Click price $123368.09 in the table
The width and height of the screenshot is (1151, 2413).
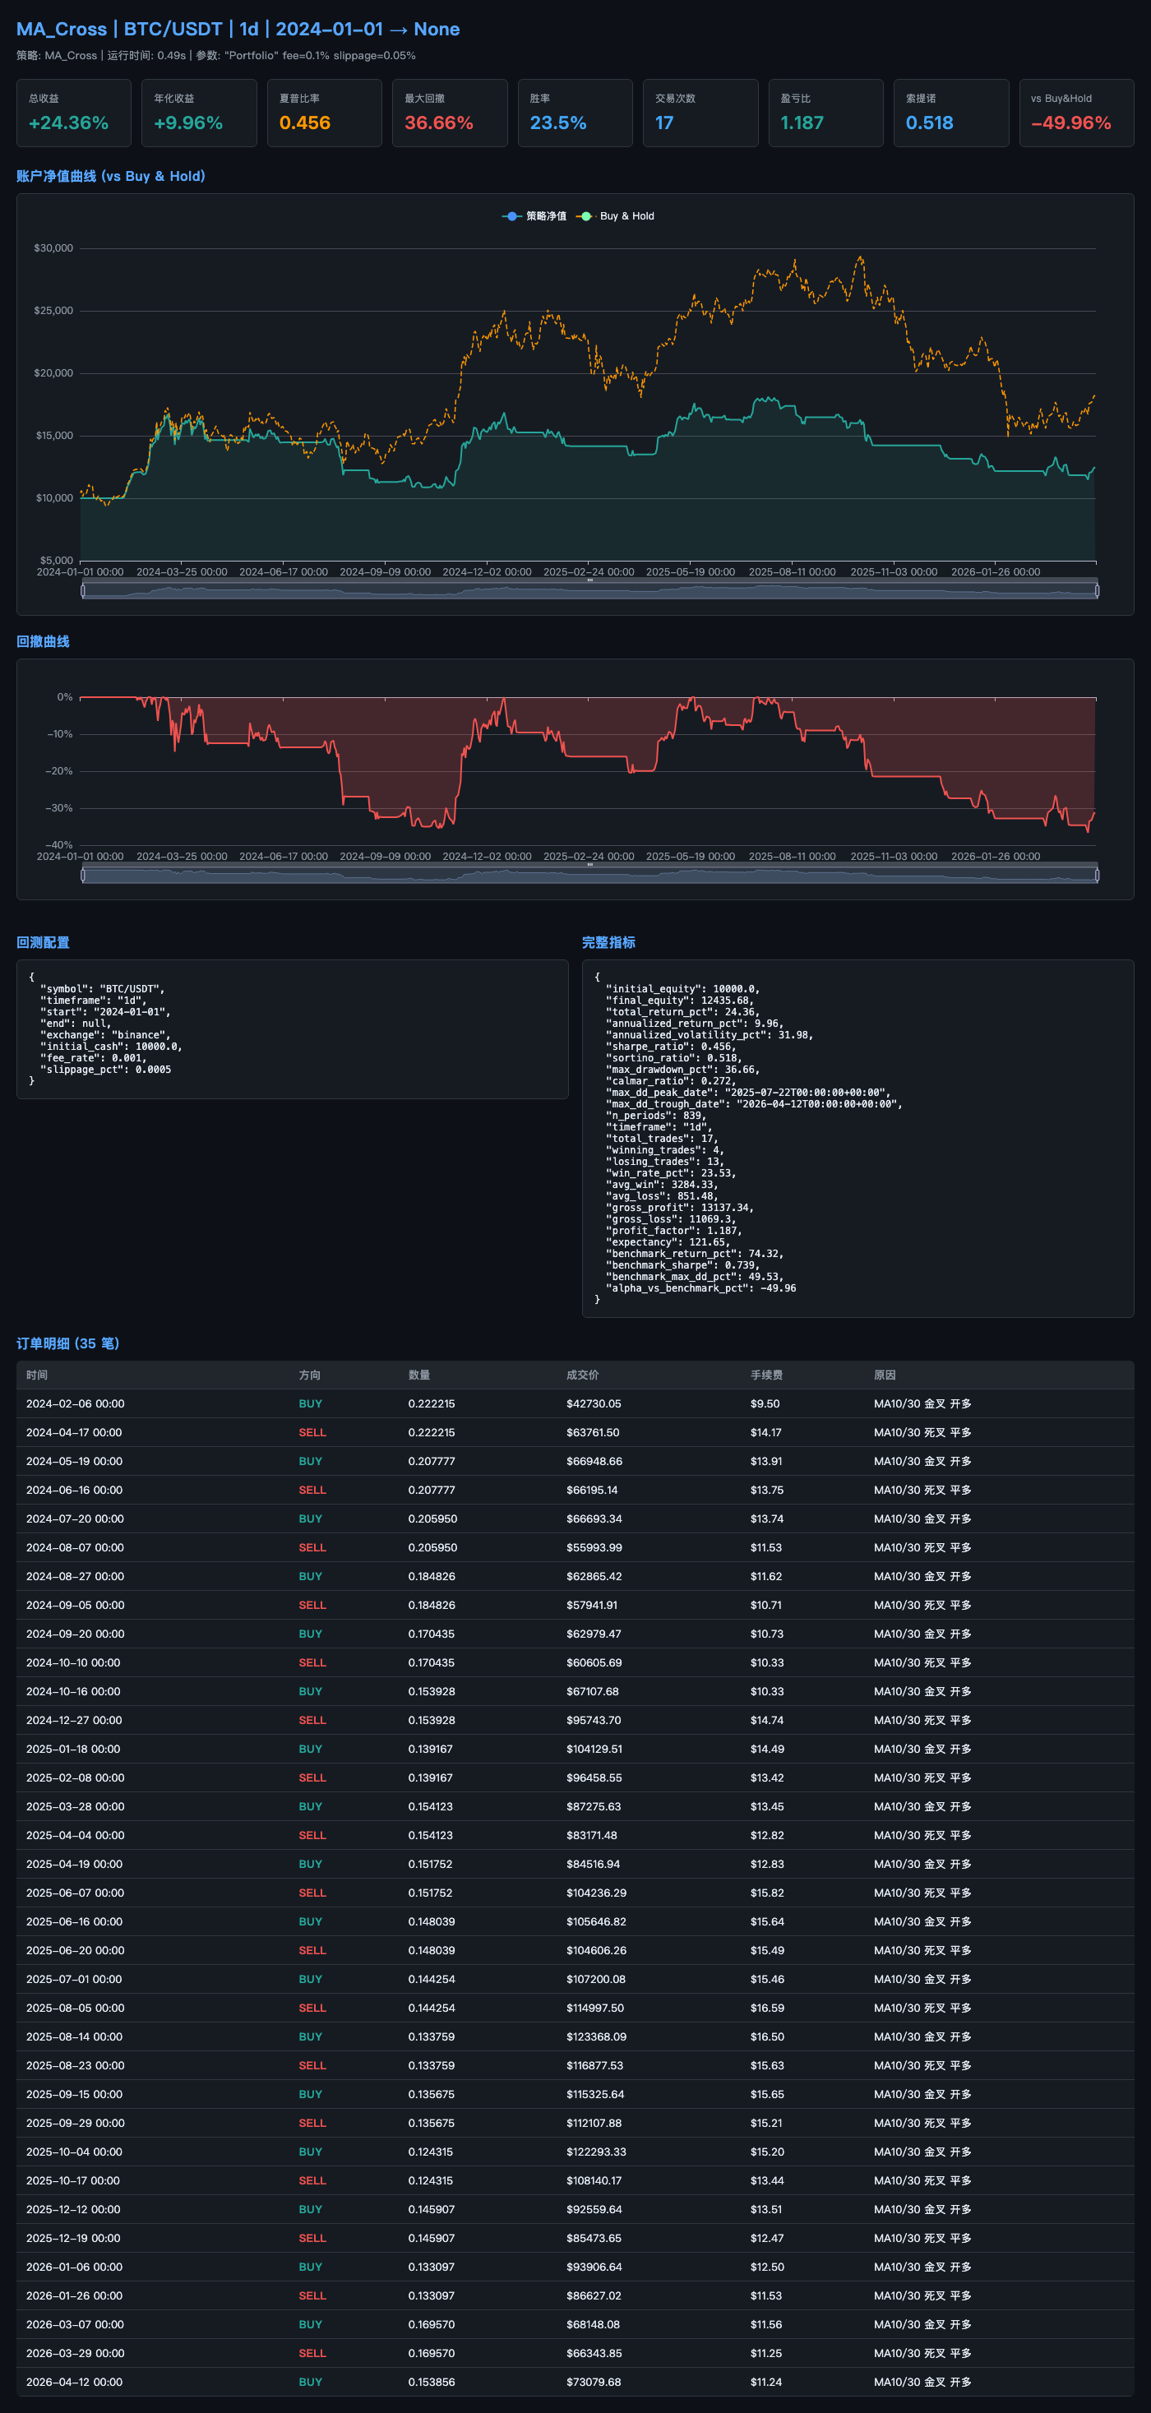(597, 2036)
